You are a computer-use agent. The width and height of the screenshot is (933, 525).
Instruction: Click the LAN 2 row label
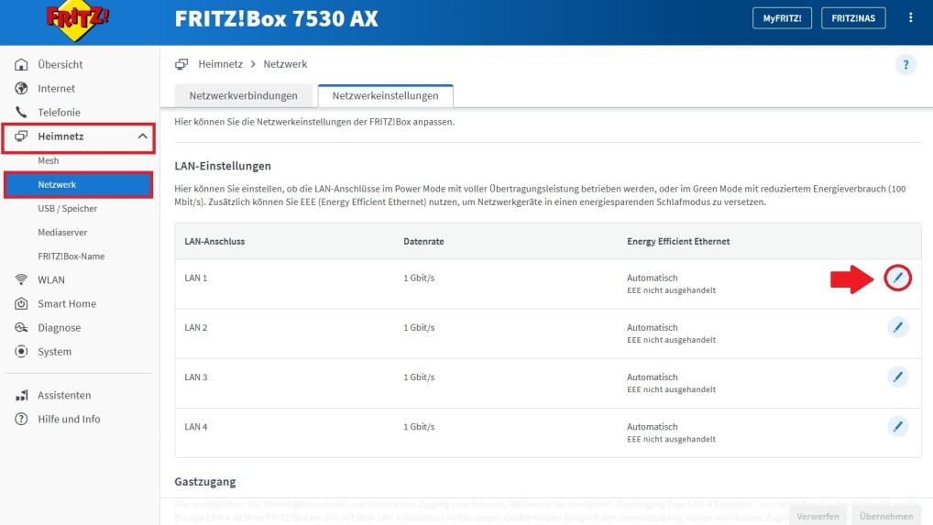point(196,328)
